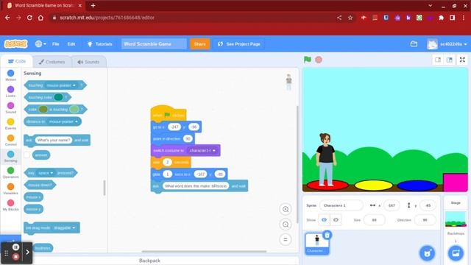Screen dimensions: 471x265
Task: Open My Stuff folder icon
Action: click(x=414, y=44)
